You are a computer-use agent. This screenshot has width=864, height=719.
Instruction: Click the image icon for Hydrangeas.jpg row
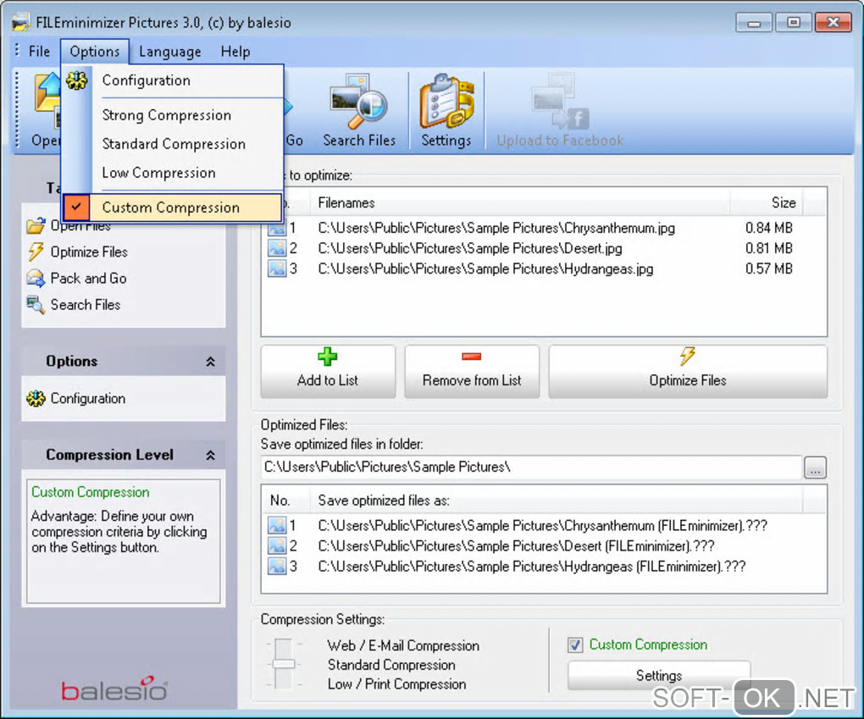[x=277, y=268]
